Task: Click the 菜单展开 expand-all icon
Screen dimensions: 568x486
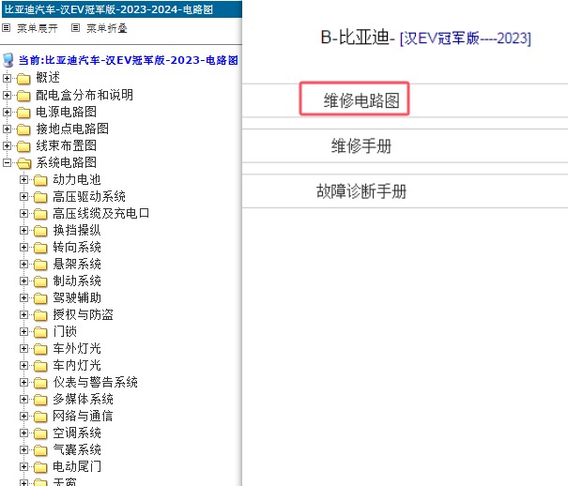Action: (x=7, y=28)
